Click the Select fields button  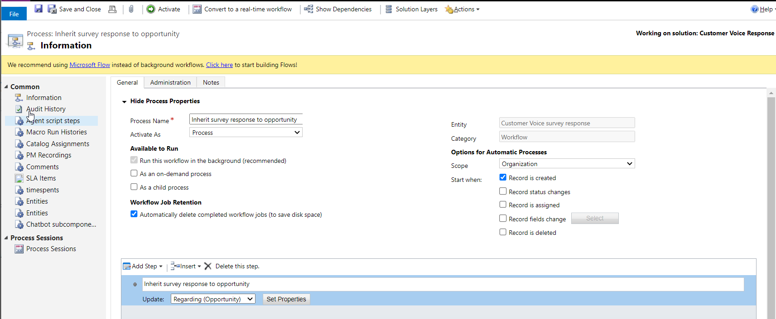point(595,218)
